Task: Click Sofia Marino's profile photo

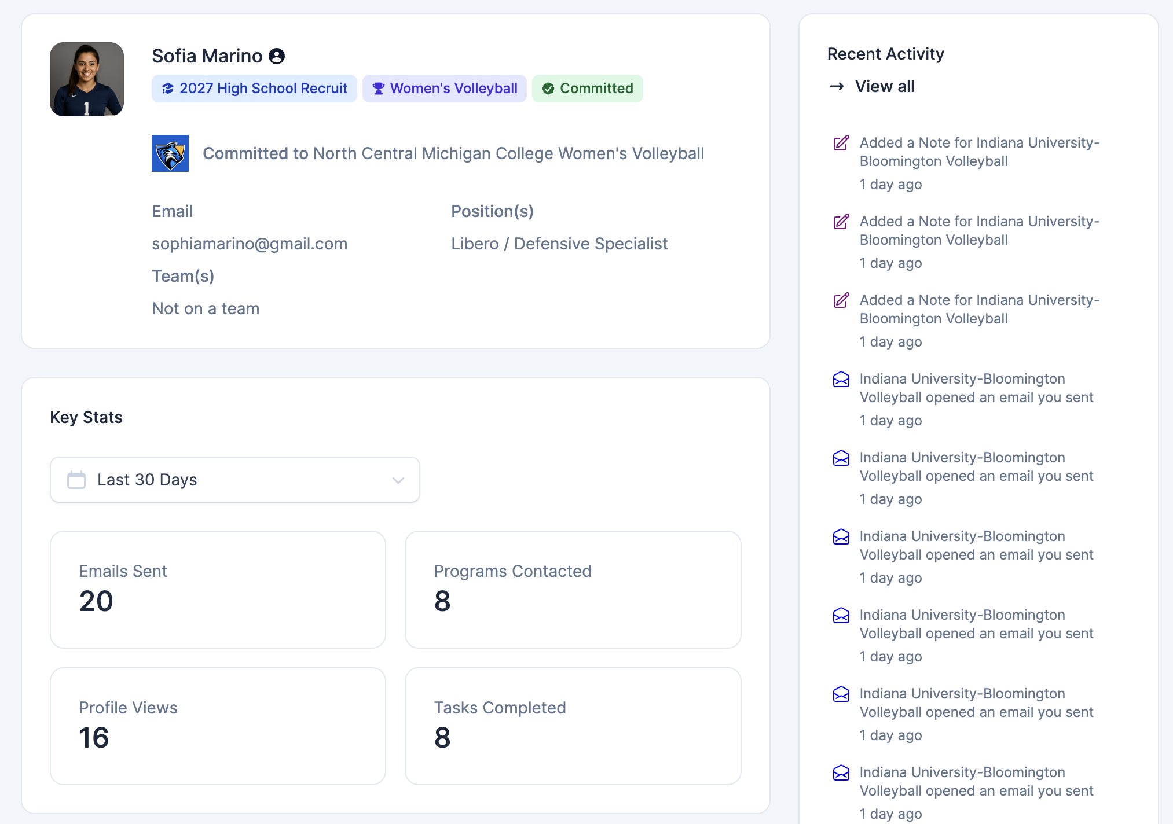Action: tap(86, 79)
